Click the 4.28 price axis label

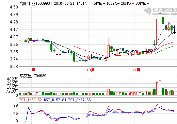coord(14,22)
